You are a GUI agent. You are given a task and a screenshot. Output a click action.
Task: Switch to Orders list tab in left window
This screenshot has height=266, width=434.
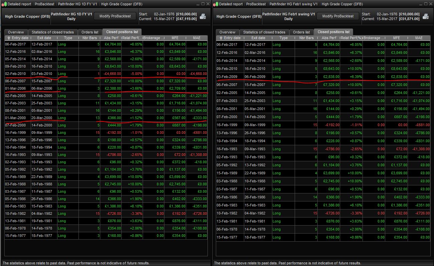coord(90,32)
